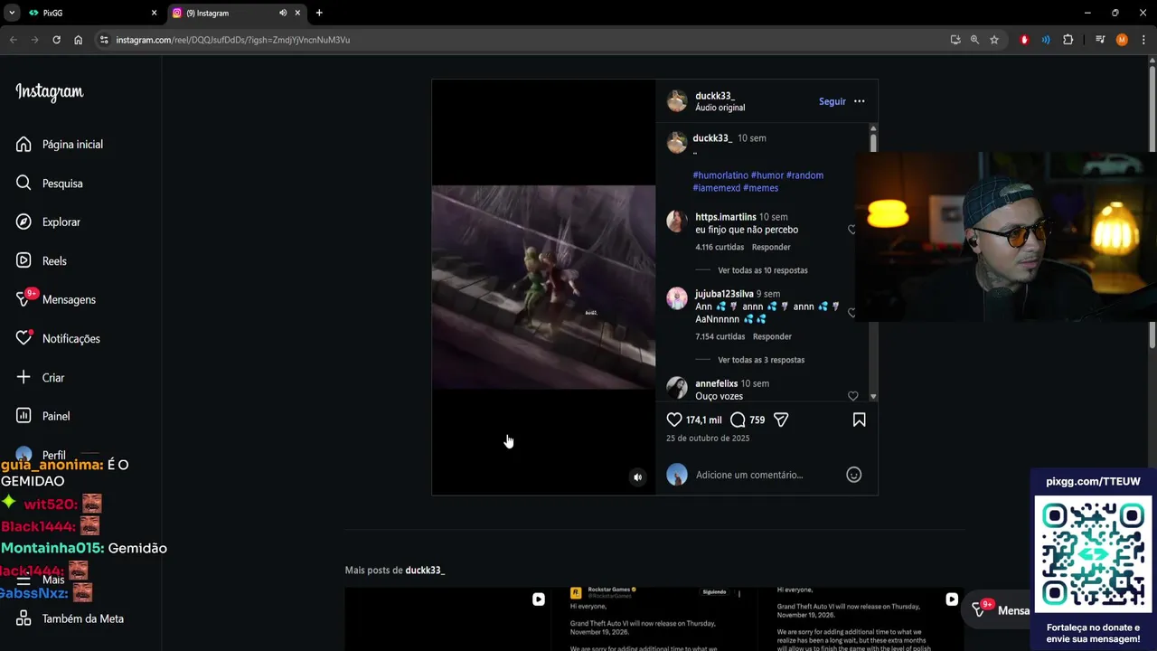1157x651 pixels.
Task: View 7.154 curtidas on comment
Action: click(x=720, y=336)
